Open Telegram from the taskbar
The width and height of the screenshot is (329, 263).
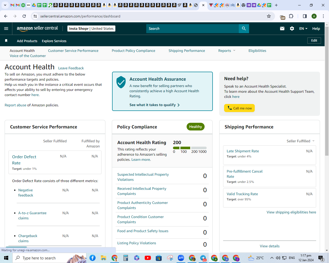pyautogui.click(x=203, y=258)
